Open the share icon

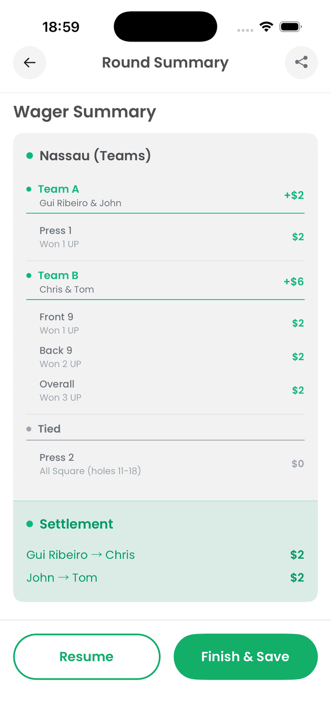(x=302, y=62)
